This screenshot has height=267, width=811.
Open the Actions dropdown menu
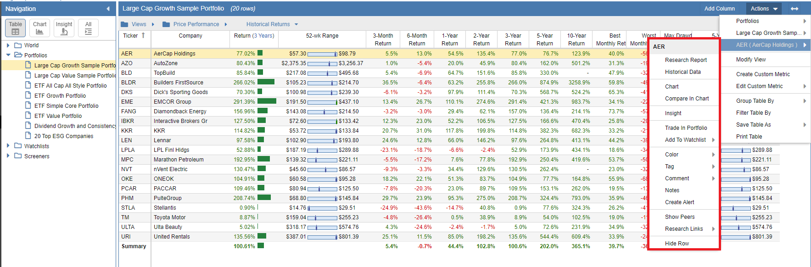point(764,9)
